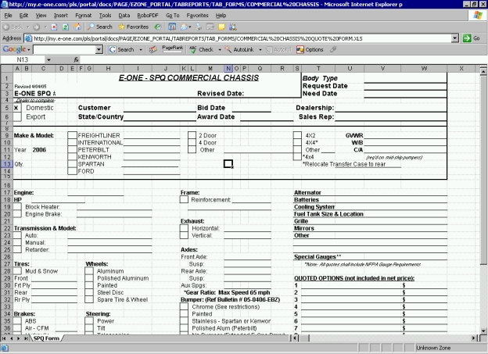Check the frame Reinforcement checkbox
The width and height of the screenshot is (488, 354).
184,200
